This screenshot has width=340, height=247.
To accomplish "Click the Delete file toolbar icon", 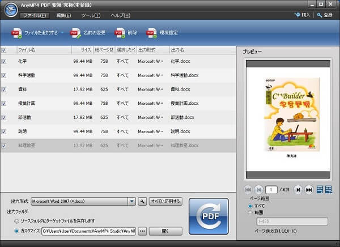I will coord(120,33).
